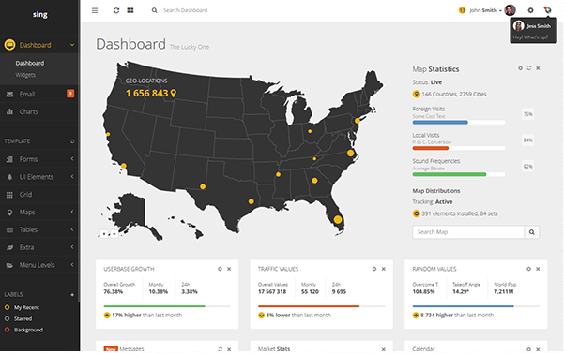Click the add label plus icon
The height and width of the screenshot is (353, 564).
(x=72, y=295)
